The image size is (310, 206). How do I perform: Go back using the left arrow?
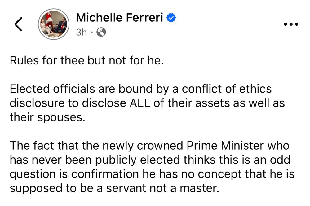pyautogui.click(x=19, y=24)
